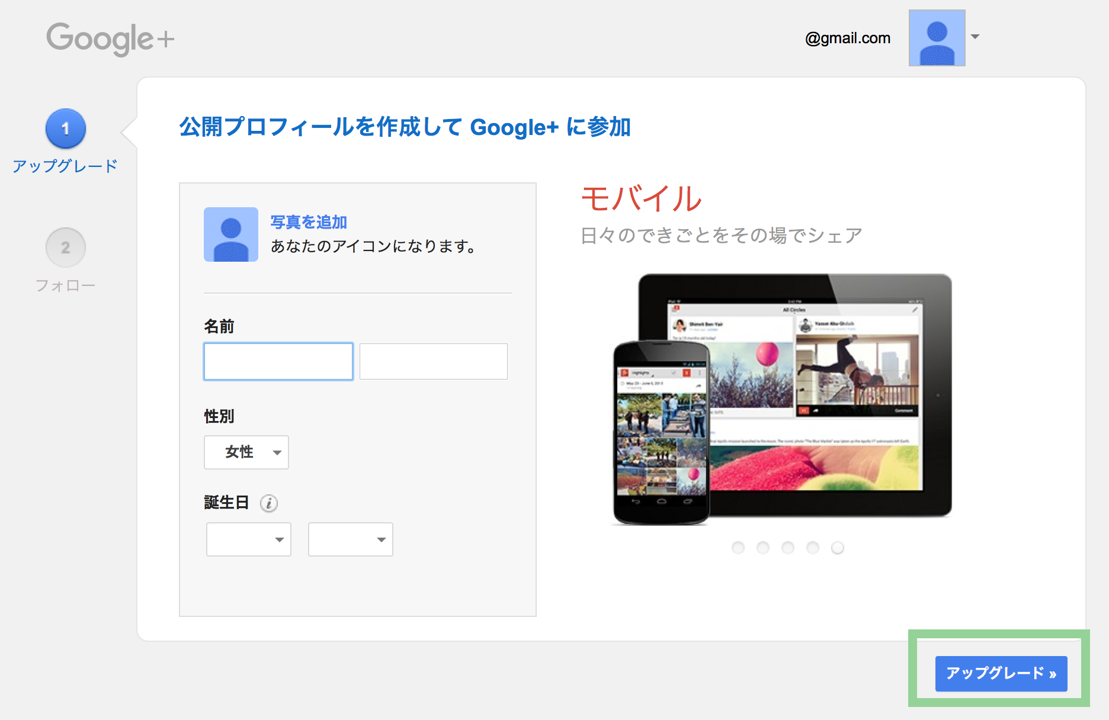This screenshot has width=1109, height=720.
Task: Focus the first 名前 input field
Action: (x=278, y=361)
